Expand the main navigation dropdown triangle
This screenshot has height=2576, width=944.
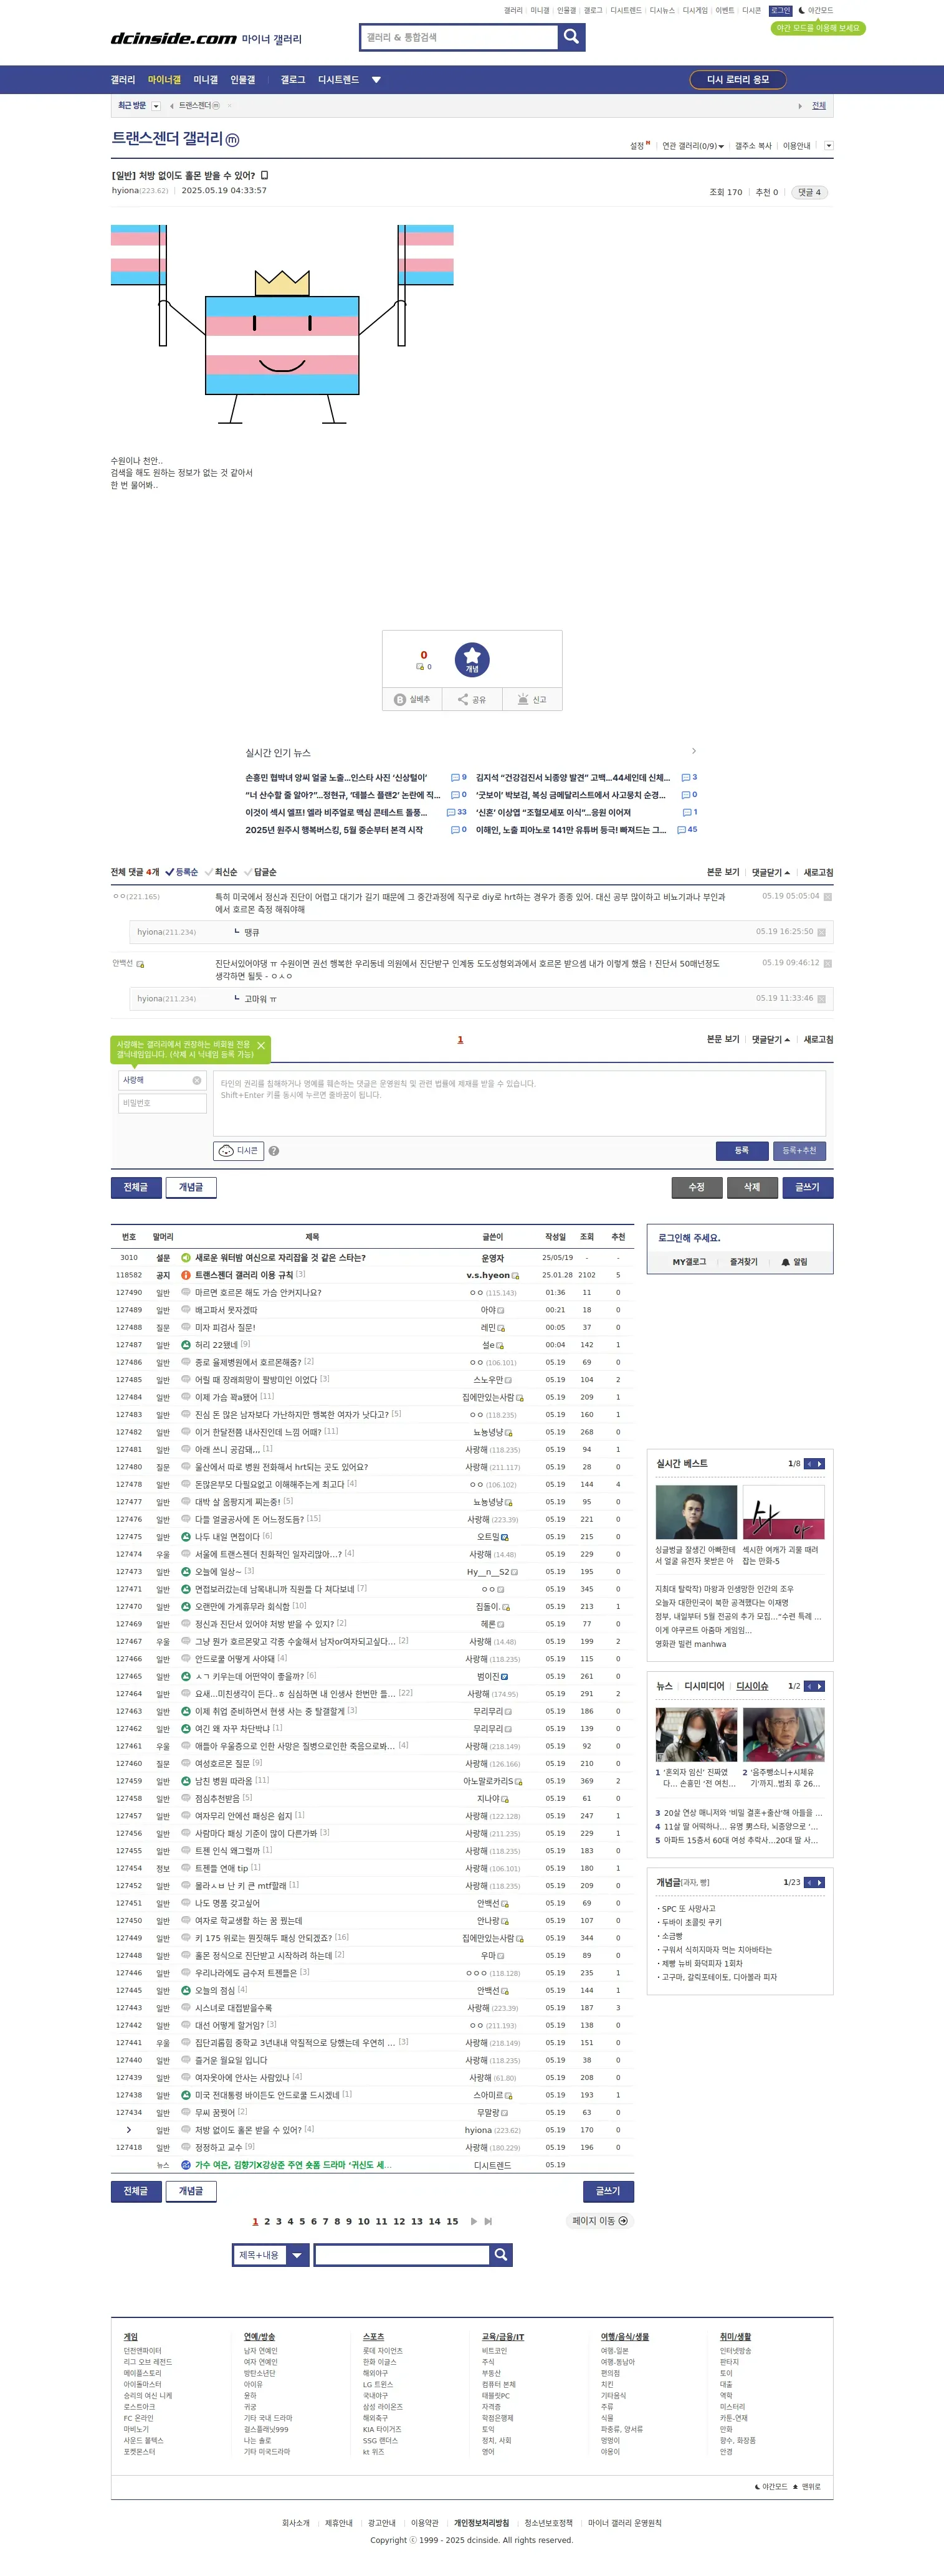coord(376,80)
